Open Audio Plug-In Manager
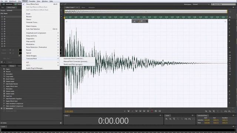237x133 pixels. pyautogui.click(x=41, y=68)
